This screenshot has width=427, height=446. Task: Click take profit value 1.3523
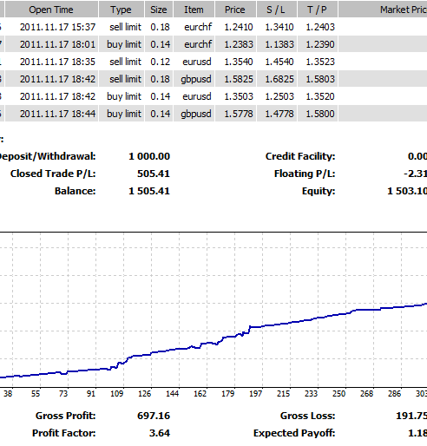point(320,62)
